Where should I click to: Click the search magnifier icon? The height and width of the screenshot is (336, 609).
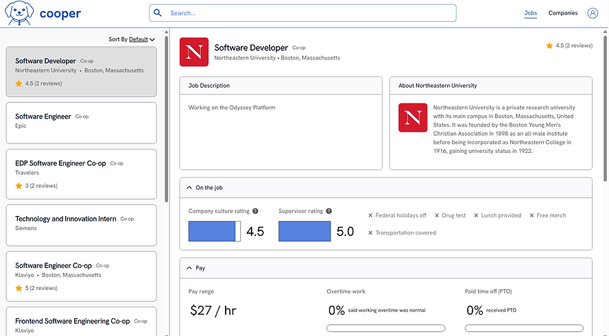click(158, 13)
